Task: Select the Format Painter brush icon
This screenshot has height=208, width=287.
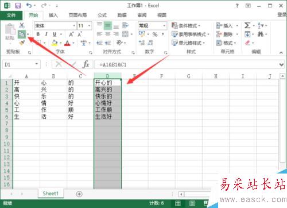Action: coord(22,43)
